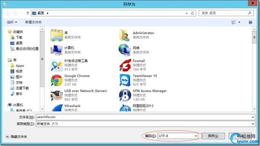Select the Foxmail shortcut icon
This screenshot has height=146, width=260.
pyautogui.click(x=125, y=65)
